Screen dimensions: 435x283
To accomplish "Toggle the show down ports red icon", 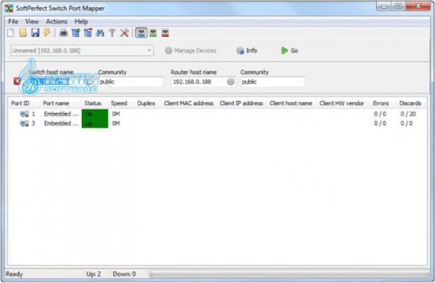I will point(165,33).
